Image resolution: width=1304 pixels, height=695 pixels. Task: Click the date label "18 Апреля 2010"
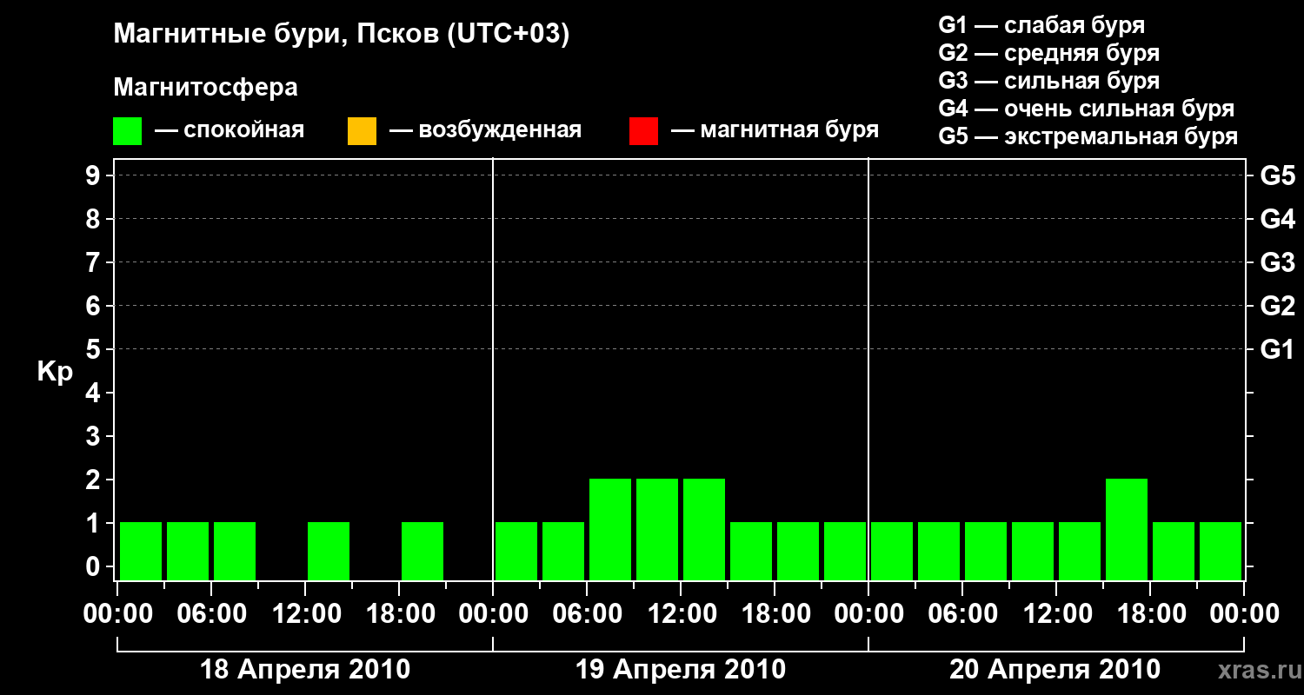(305, 669)
